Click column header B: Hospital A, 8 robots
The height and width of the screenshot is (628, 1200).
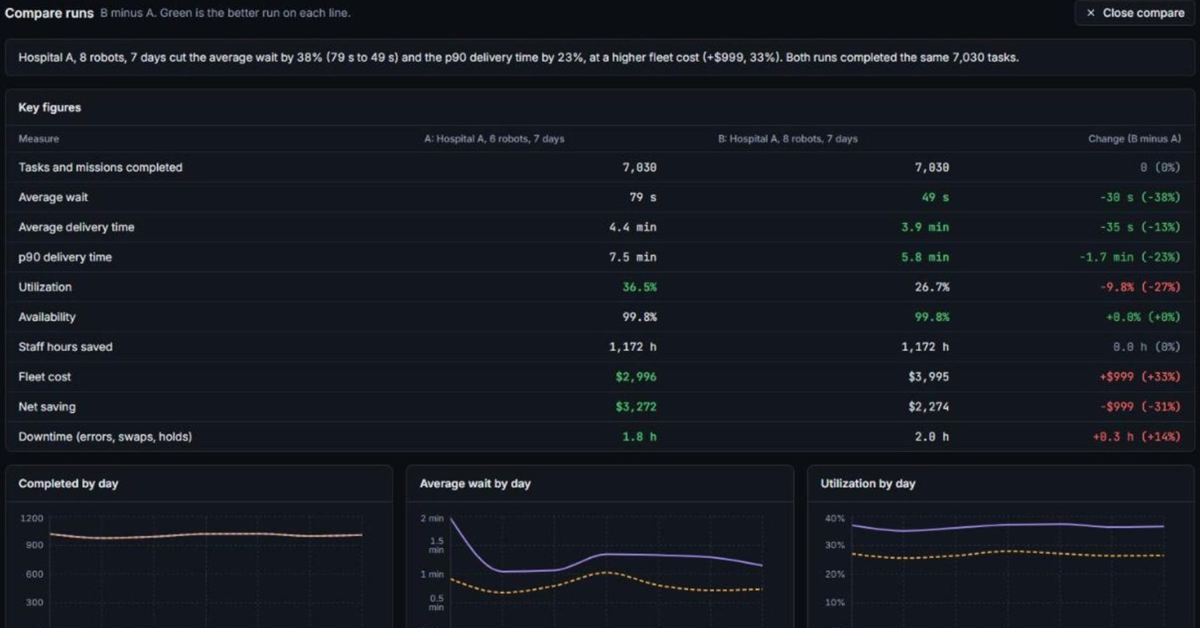point(787,139)
